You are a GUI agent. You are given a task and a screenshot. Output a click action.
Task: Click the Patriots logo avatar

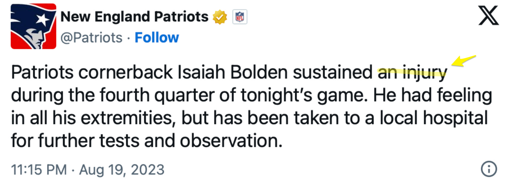pyautogui.click(x=33, y=26)
